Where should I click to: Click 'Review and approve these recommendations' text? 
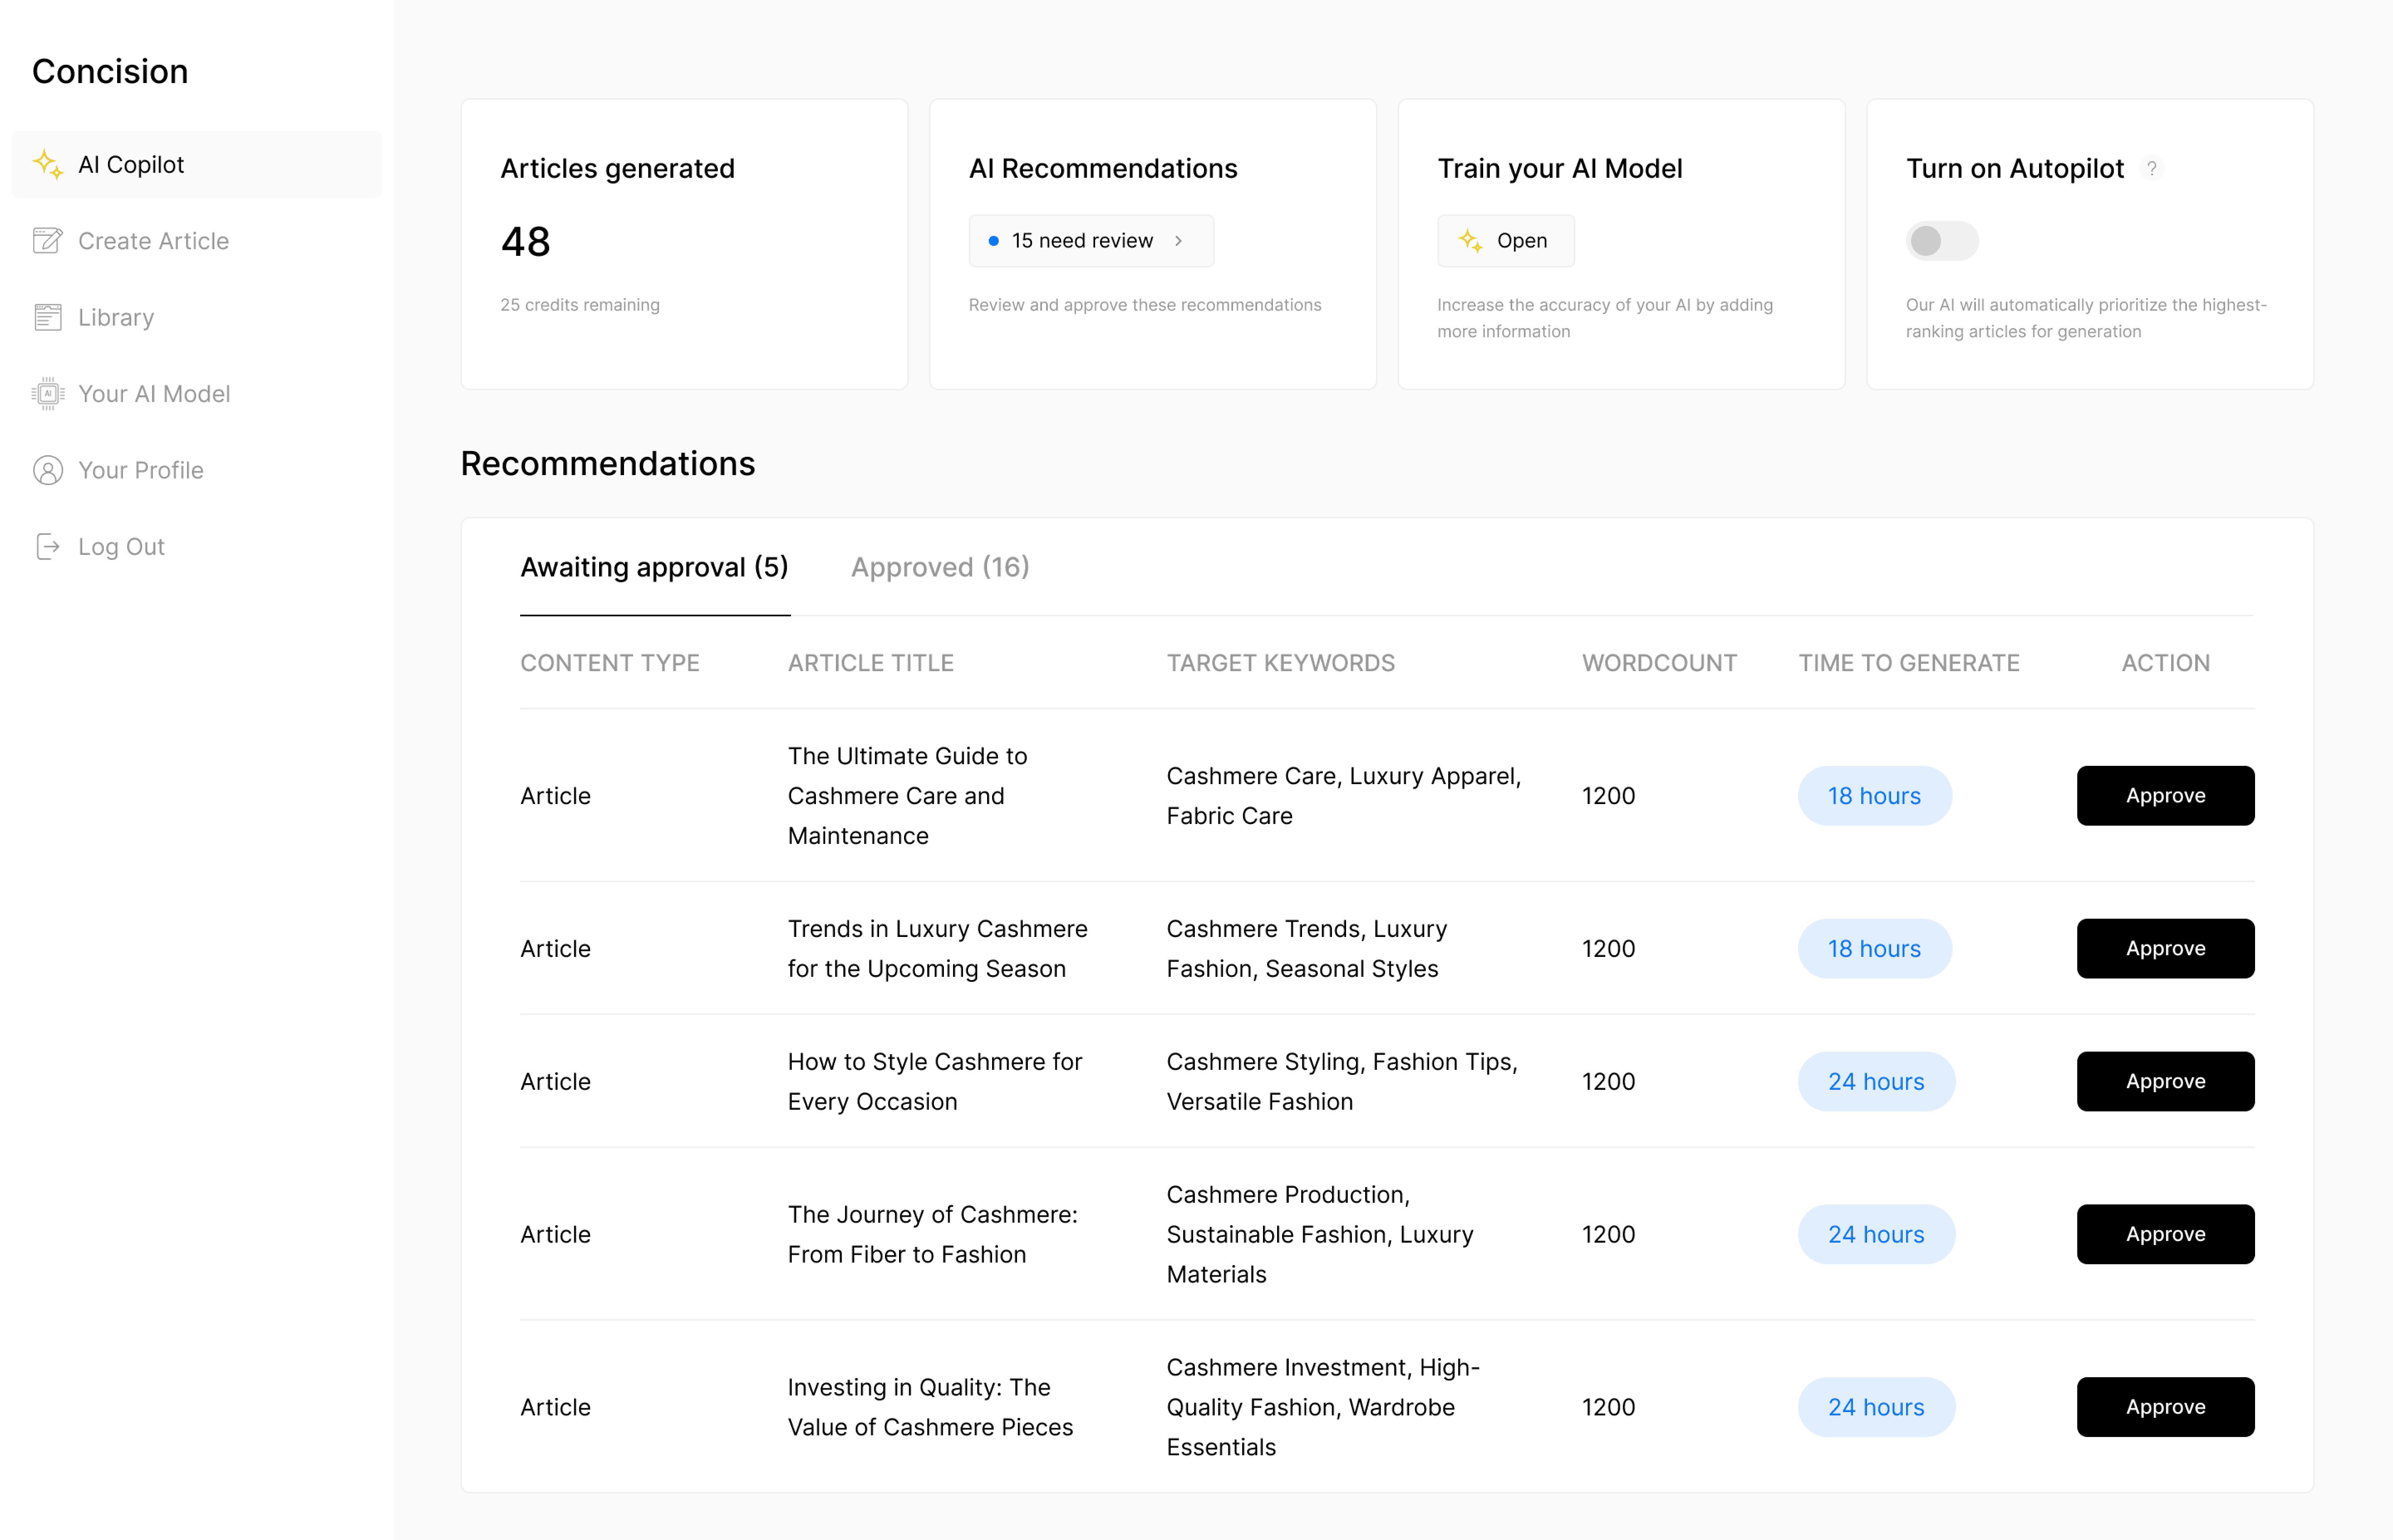(x=1145, y=305)
